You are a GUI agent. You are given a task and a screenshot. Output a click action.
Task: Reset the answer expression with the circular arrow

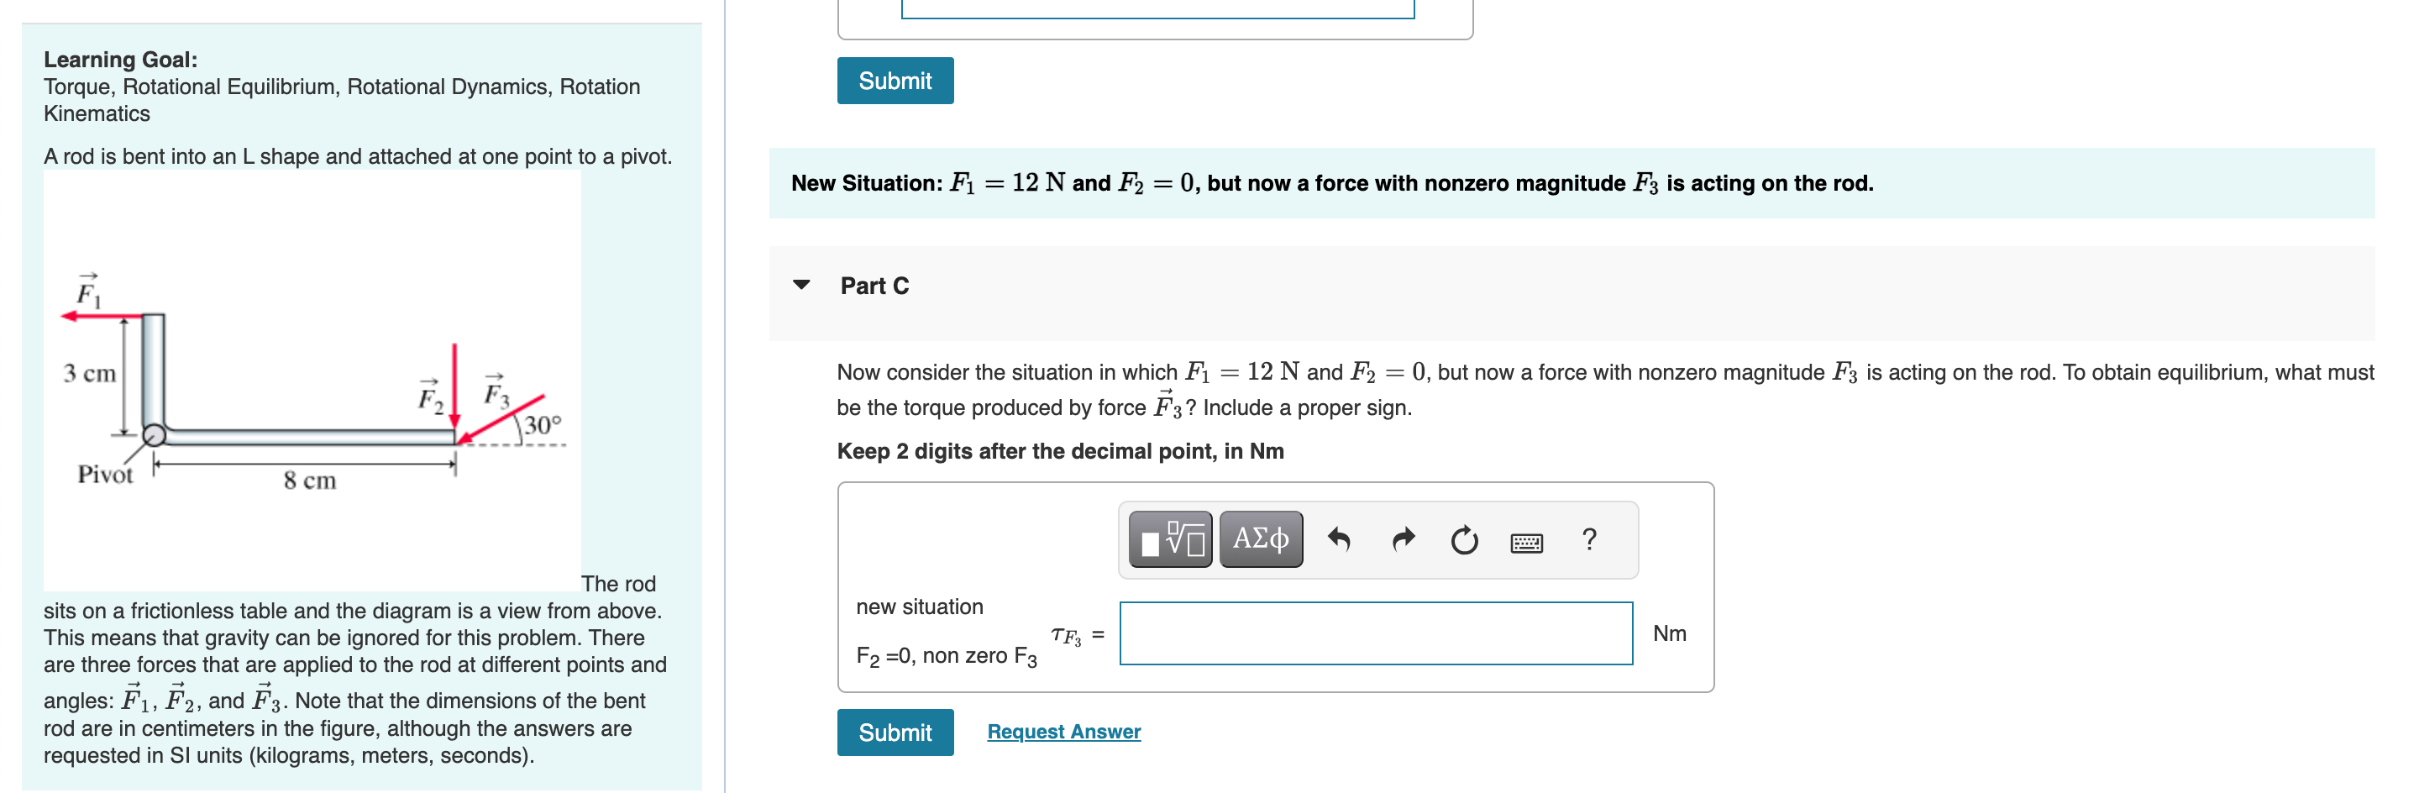pyautogui.click(x=1465, y=538)
